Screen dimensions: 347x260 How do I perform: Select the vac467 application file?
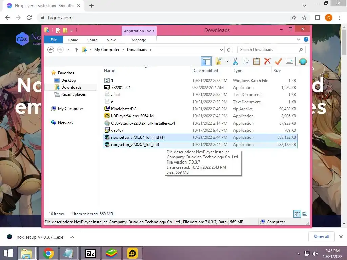[x=200, y=130]
